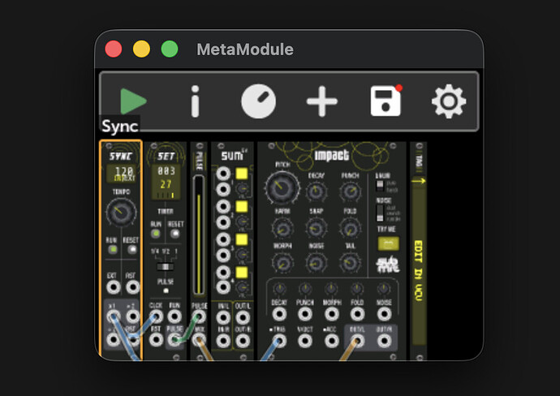This screenshot has width=560, height=396.
Task: Toggle the Sum module channel 1 yellow button
Action: (x=242, y=174)
